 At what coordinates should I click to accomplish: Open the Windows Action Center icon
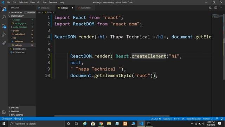(x=219, y=124)
